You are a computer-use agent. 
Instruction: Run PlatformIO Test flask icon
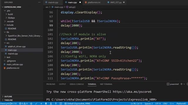[51, 104]
